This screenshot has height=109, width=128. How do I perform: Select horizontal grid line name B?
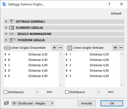click(x=9, y=60)
